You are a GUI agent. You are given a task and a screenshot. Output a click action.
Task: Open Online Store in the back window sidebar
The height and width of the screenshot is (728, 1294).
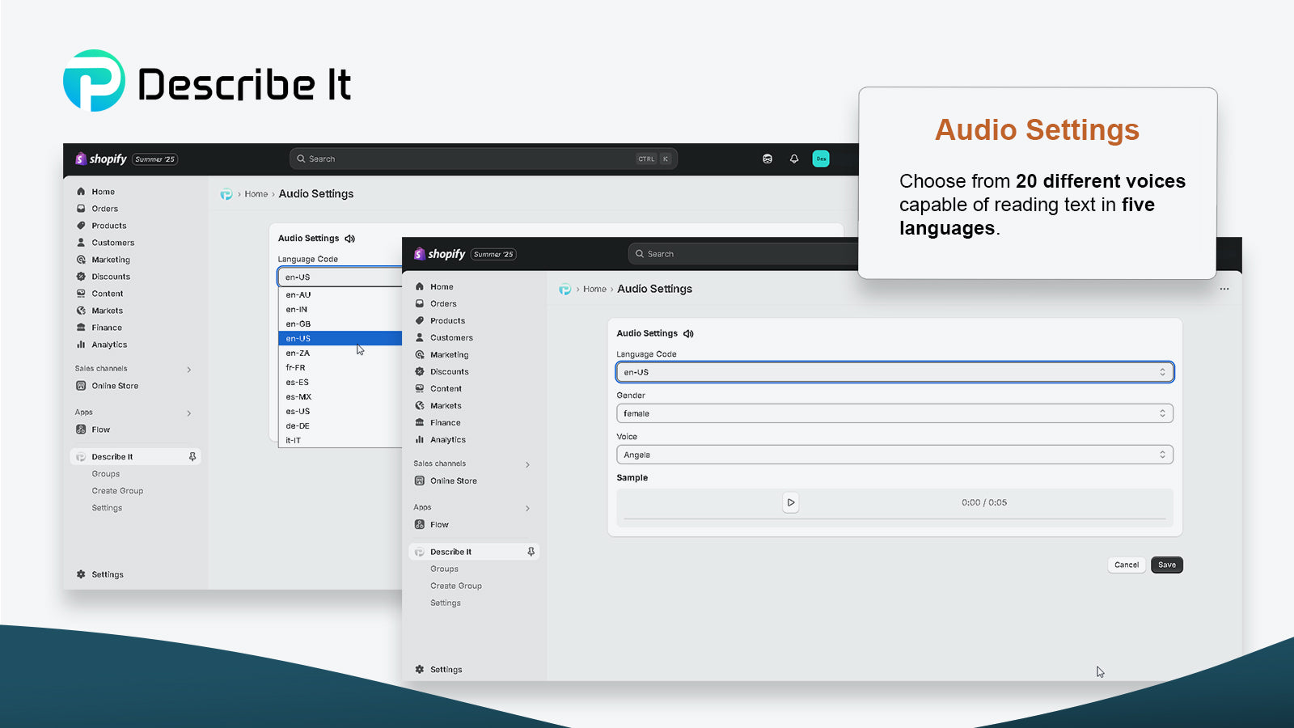[x=114, y=386]
